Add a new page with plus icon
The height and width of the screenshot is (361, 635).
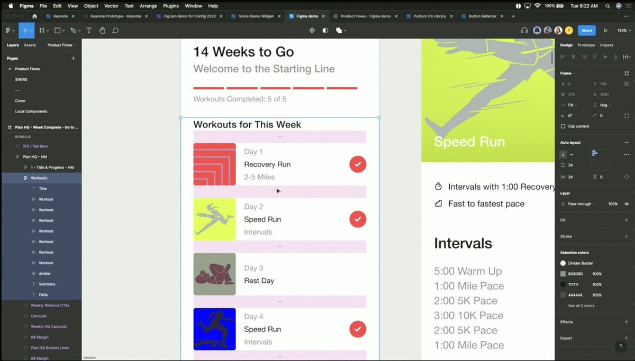73,58
